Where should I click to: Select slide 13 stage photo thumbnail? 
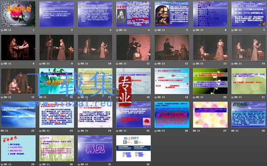click(x=210, y=47)
